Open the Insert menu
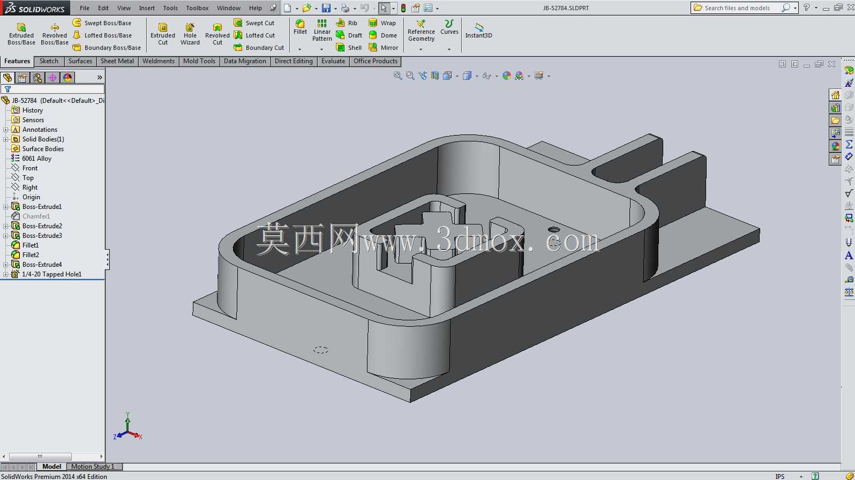The height and width of the screenshot is (480, 855). 147,8
